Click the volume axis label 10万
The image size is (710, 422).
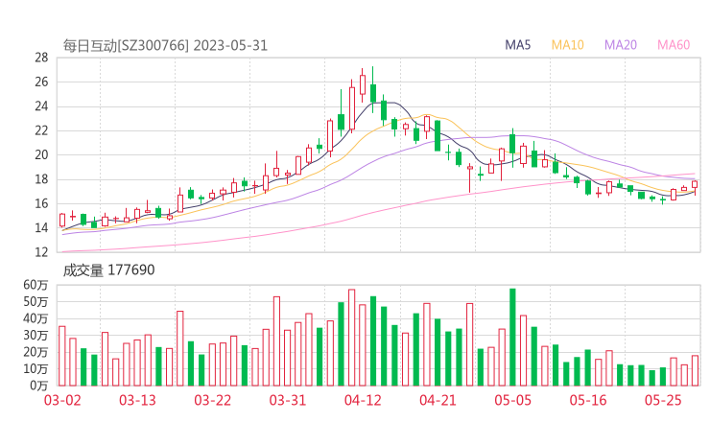pyautogui.click(x=35, y=368)
